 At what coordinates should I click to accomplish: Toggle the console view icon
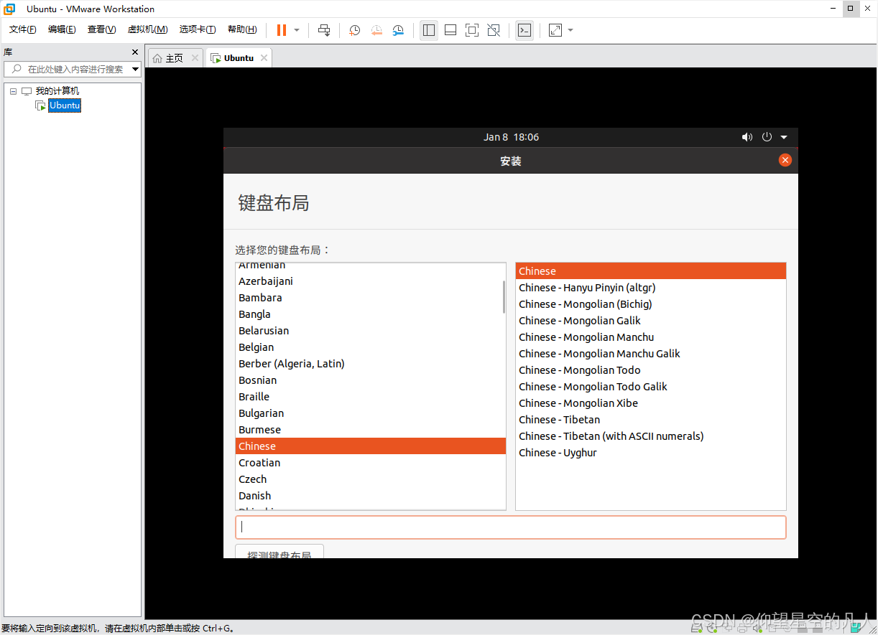click(x=525, y=30)
